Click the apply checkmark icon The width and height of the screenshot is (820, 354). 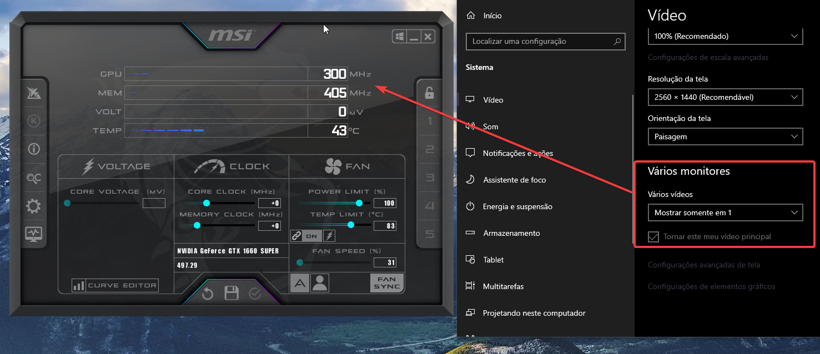coord(255,294)
